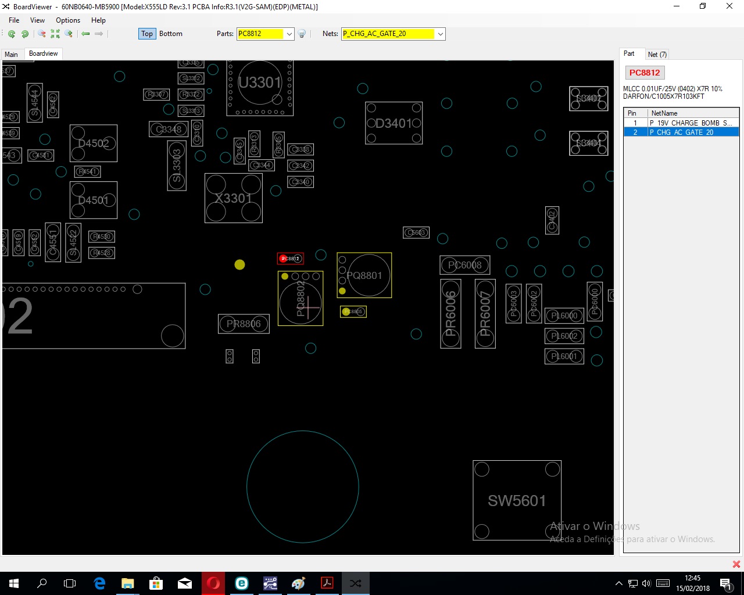Image resolution: width=744 pixels, height=595 pixels.
Task: Click the rotate right toolbar icon
Action: click(25, 34)
